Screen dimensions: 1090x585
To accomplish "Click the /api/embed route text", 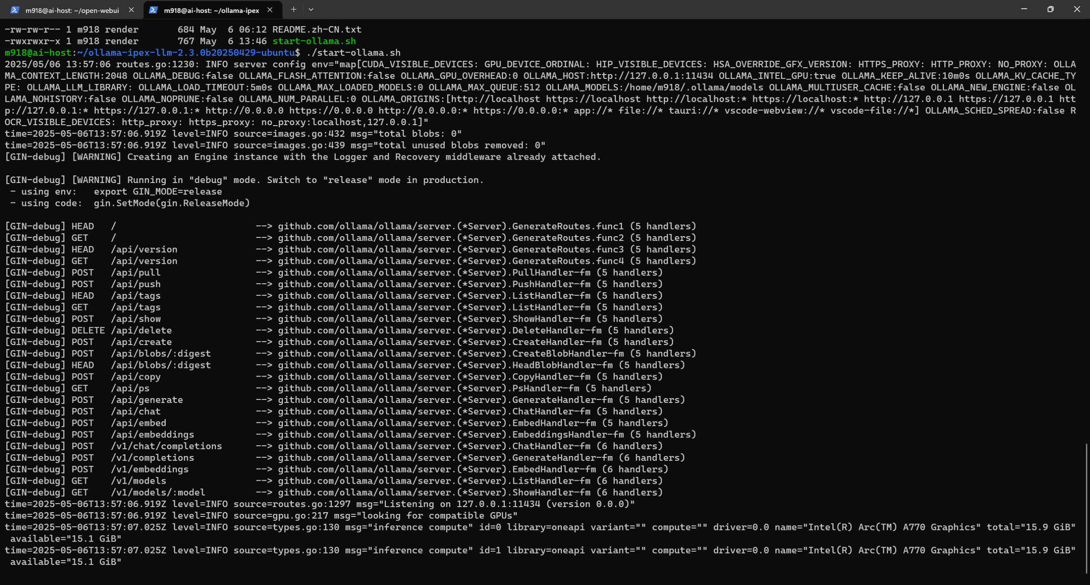I will 138,423.
